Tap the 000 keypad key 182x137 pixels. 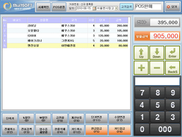(x=165, y=129)
